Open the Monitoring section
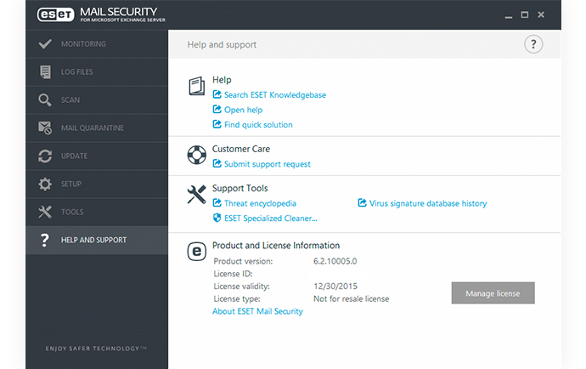The width and height of the screenshot is (586, 369). [97, 43]
